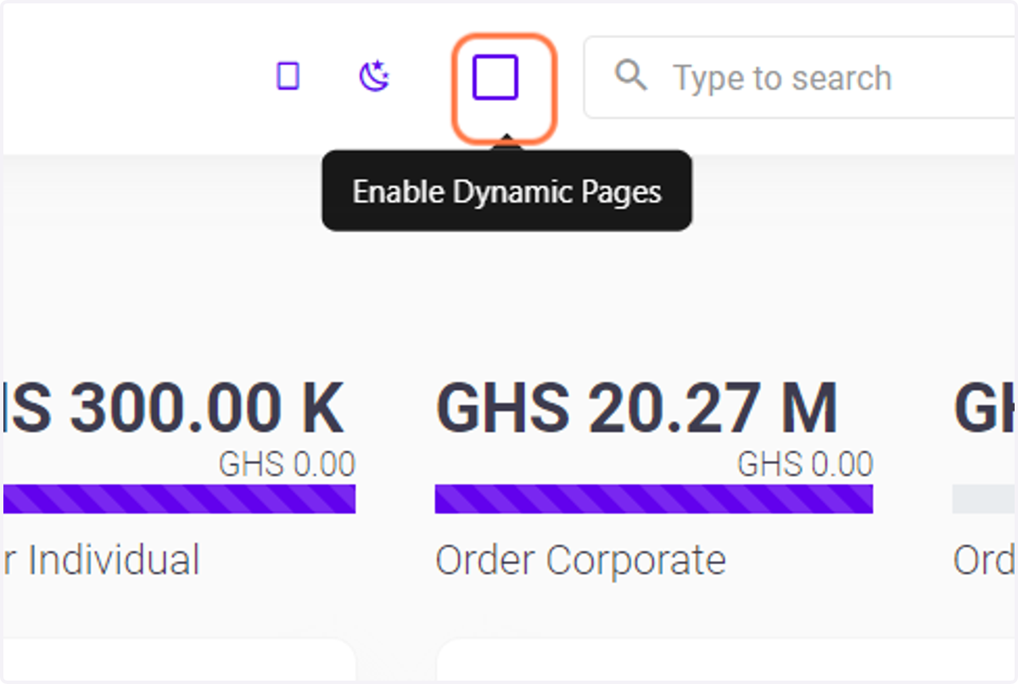Click the Order Corporate progress bar

click(x=654, y=499)
